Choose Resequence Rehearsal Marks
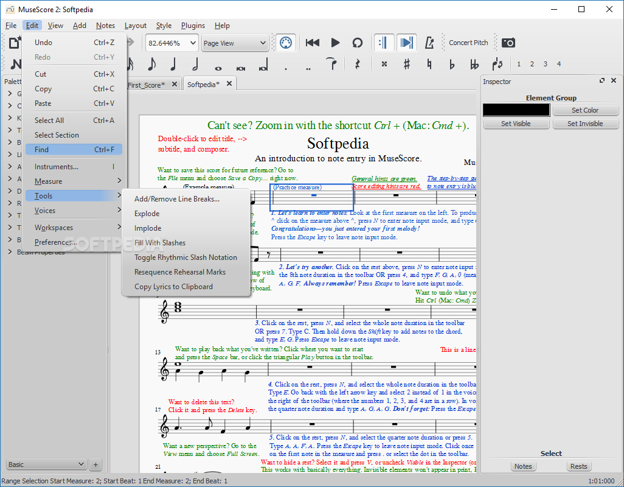Screen dimensions: 624x487 click(186, 272)
